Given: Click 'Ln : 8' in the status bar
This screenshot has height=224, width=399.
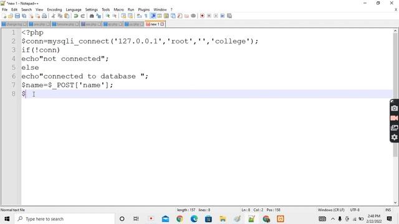Looking at the screenshot, I should pos(246,210).
